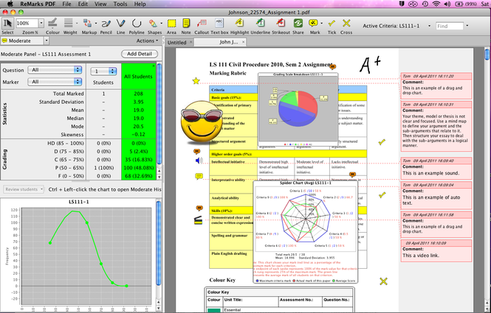Click the Text box tool
This screenshot has width=491, height=313.
[219, 27]
